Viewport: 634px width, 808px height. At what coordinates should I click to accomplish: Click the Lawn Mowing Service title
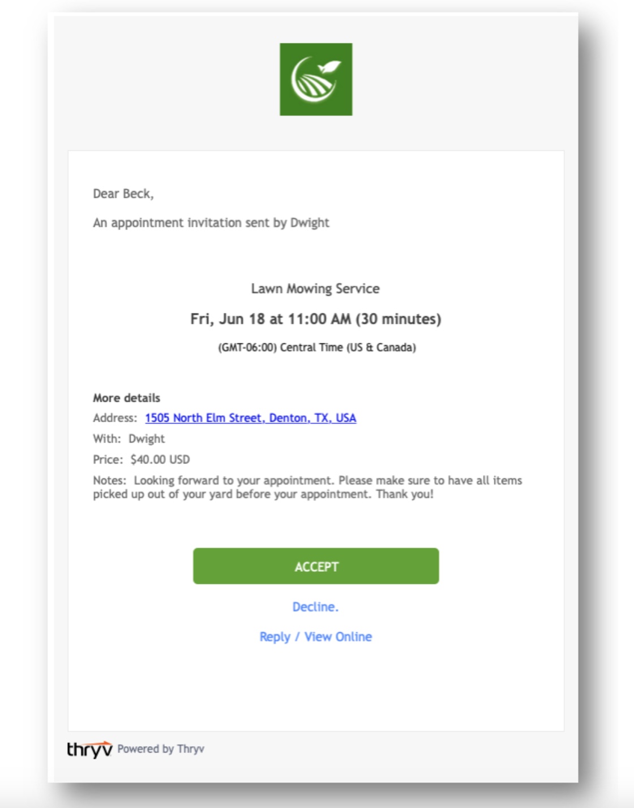[x=315, y=289]
